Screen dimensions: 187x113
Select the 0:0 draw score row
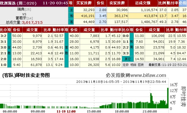tap(154, 36)
